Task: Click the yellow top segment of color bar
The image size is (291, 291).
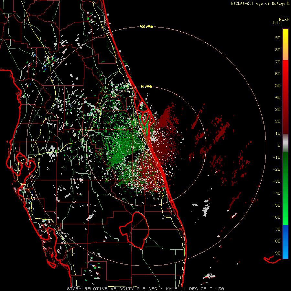Action: tap(286, 45)
